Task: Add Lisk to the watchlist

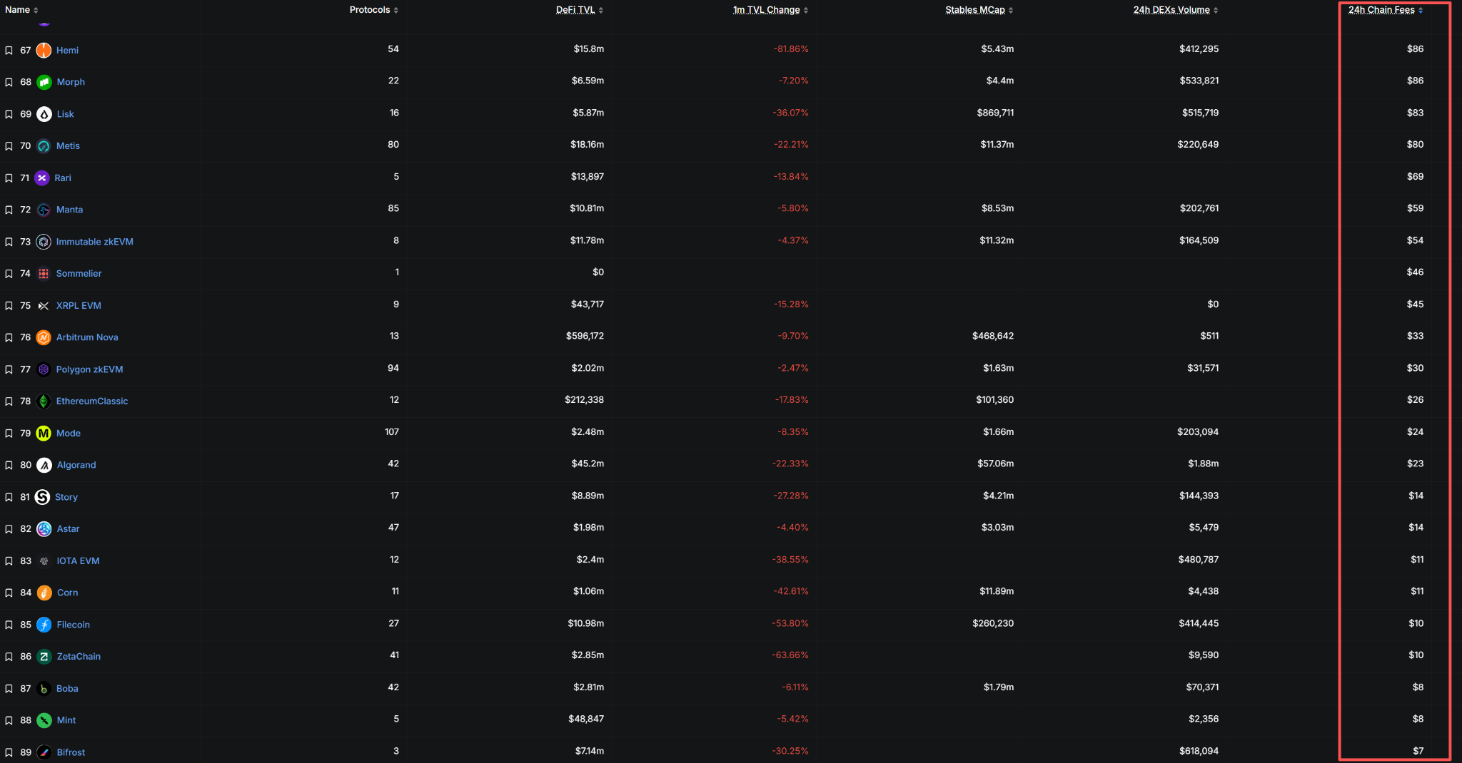Action: [9, 113]
